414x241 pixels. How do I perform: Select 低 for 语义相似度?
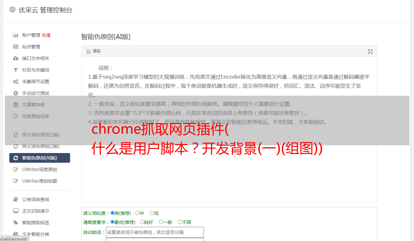click(x=152, y=213)
